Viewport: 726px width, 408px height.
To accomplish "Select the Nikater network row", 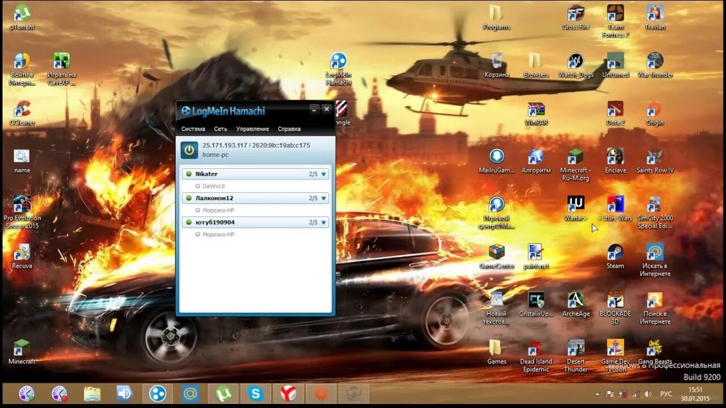I will (x=255, y=174).
